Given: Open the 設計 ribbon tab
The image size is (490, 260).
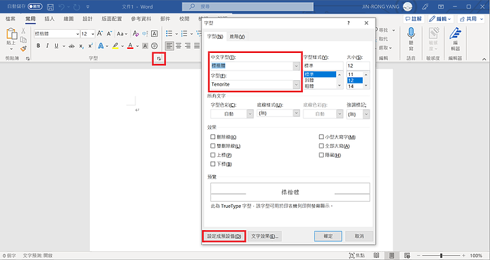Looking at the screenshot, I should coord(88,19).
